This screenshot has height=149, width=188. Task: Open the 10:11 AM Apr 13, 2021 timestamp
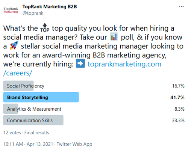point(28,144)
